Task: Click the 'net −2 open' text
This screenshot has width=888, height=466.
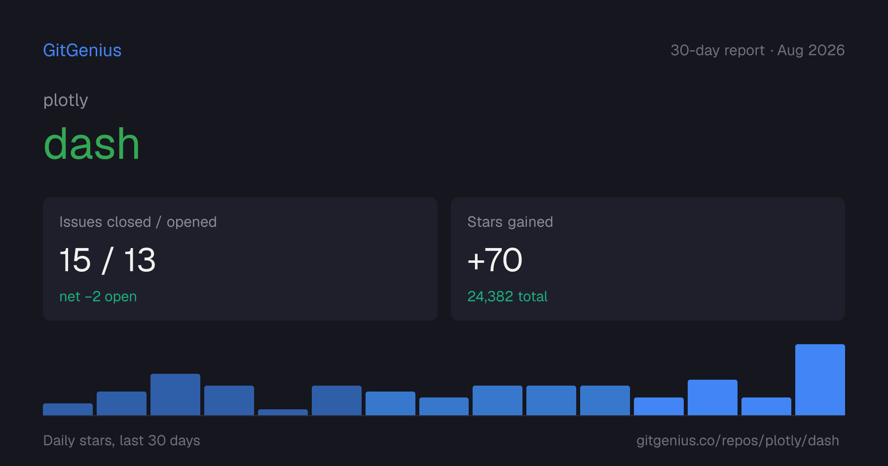Action: [98, 296]
